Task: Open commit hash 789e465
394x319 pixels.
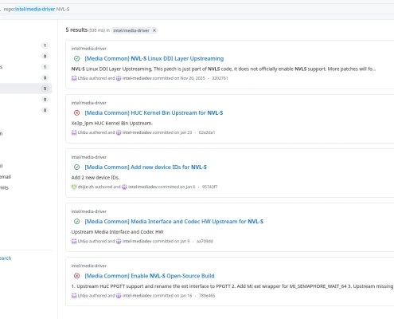Action: coord(207,295)
